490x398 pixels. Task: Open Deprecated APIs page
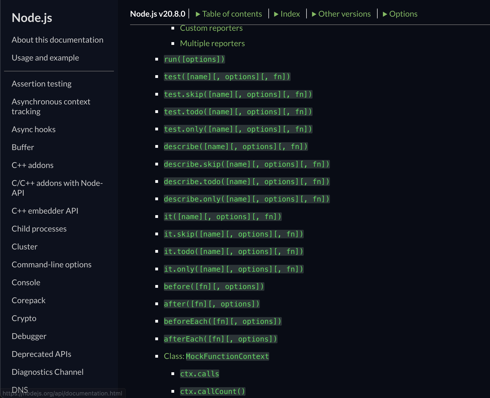pyautogui.click(x=41, y=354)
